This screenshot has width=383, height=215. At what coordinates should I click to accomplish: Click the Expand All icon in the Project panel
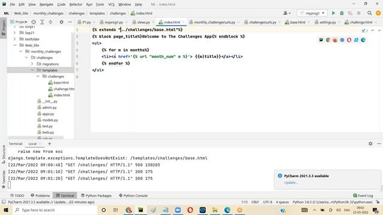point(42,22)
